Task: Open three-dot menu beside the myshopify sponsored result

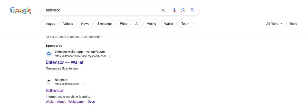Action: [110, 56]
